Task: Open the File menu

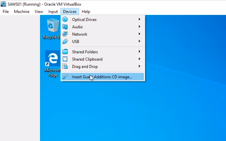Action: (6, 12)
